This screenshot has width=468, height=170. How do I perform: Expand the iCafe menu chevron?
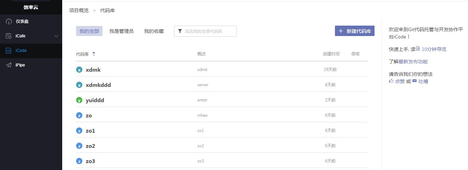56,36
